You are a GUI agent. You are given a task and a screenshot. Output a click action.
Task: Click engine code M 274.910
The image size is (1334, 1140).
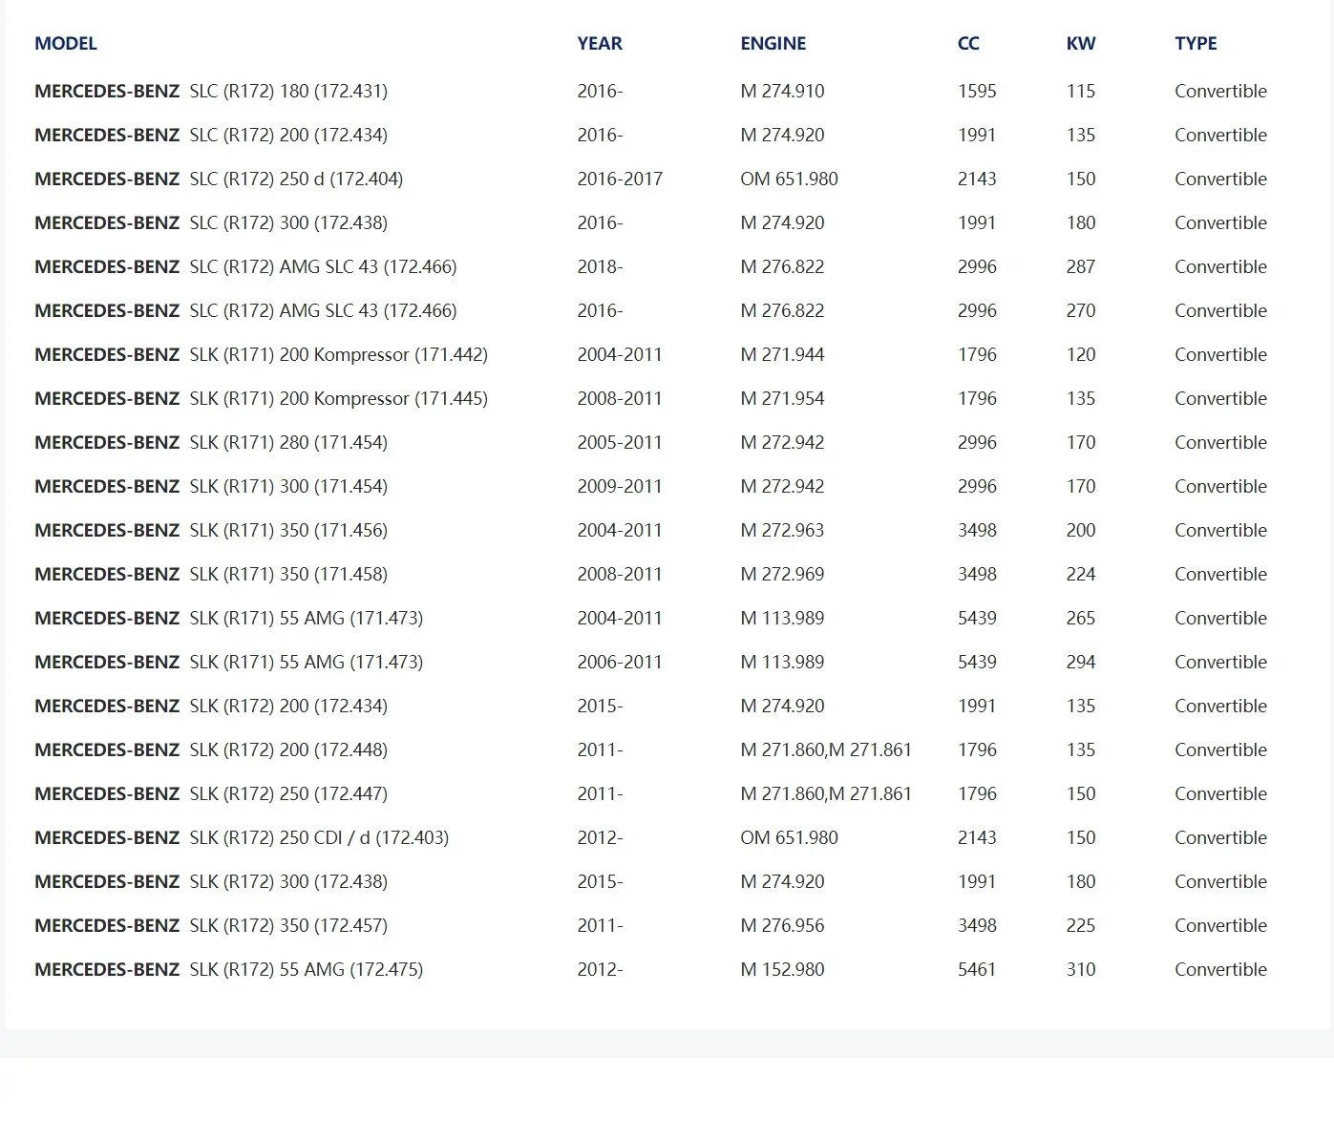782,92
